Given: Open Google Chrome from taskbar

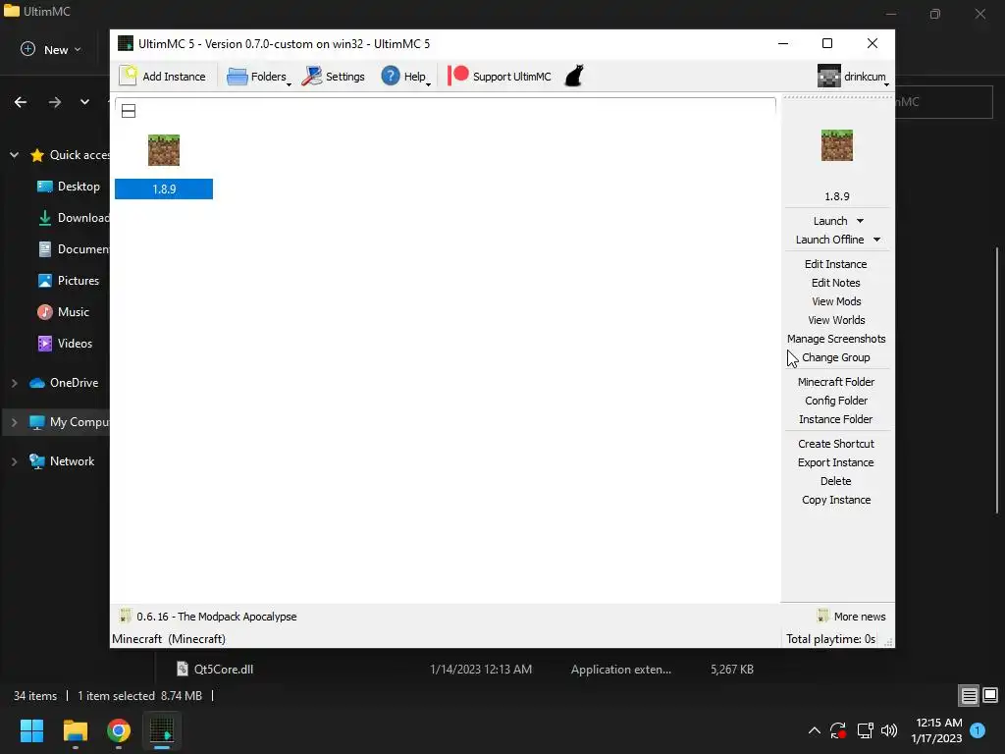Looking at the screenshot, I should coord(119,730).
